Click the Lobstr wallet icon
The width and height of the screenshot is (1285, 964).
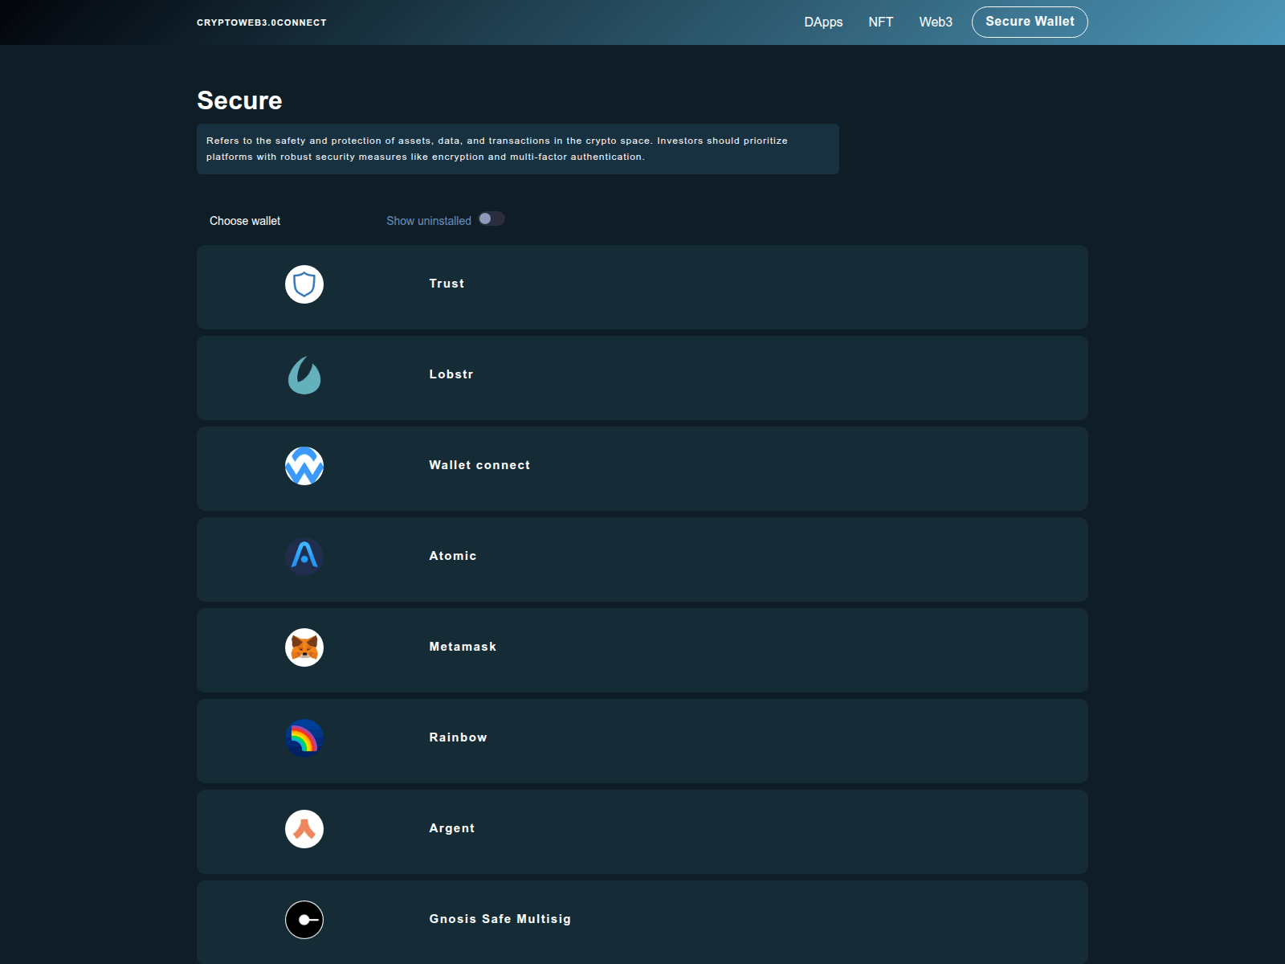(x=304, y=375)
